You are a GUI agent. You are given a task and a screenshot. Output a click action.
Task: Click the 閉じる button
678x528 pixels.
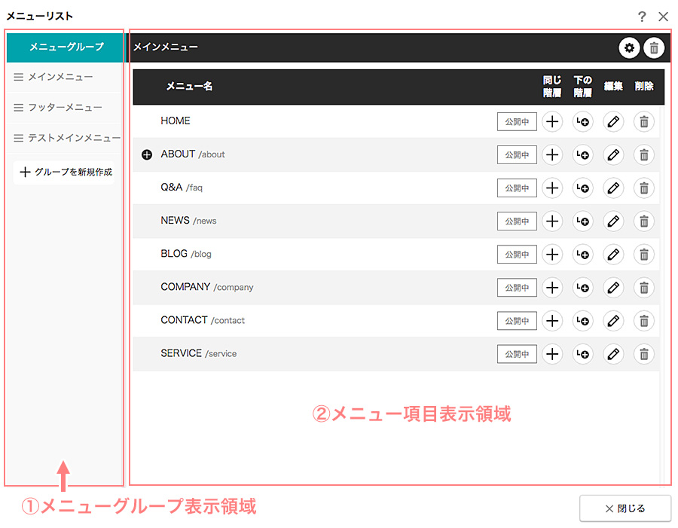(625, 508)
